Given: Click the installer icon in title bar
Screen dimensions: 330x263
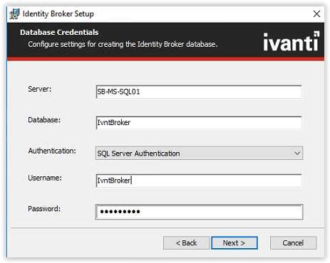Looking at the screenshot, I should (14, 14).
